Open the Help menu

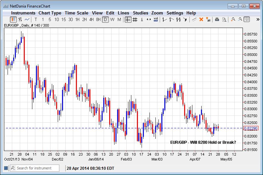pyautogui.click(x=191, y=13)
